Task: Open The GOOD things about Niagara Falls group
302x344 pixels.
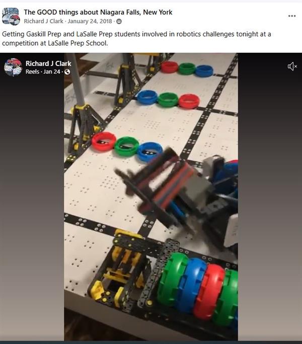Action: point(98,12)
